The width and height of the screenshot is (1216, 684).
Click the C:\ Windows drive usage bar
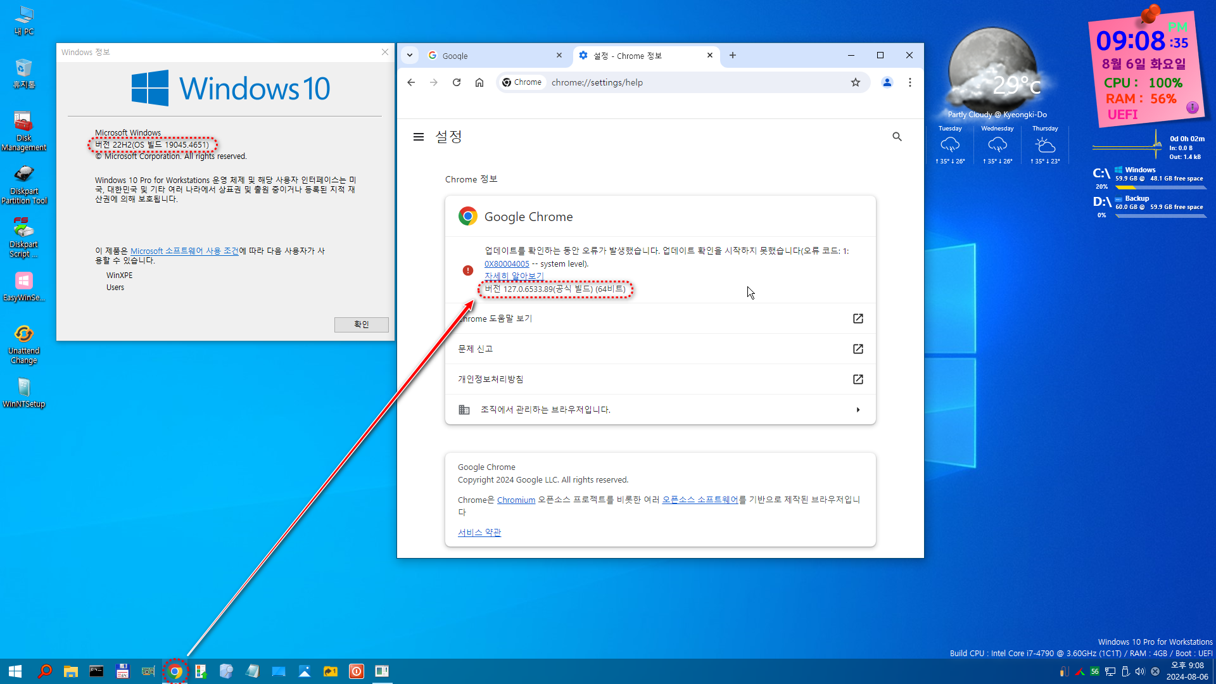pyautogui.click(x=1161, y=187)
